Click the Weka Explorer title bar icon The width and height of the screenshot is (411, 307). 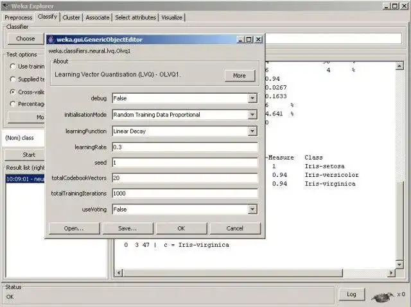click(6, 6)
